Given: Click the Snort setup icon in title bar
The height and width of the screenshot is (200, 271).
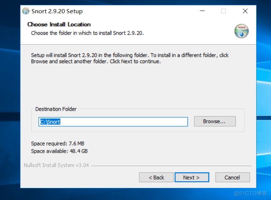Looking at the screenshot, I should tap(26, 11).
